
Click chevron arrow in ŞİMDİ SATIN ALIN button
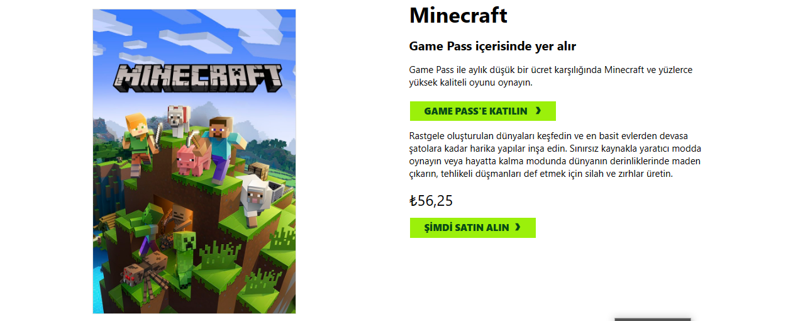tap(518, 228)
